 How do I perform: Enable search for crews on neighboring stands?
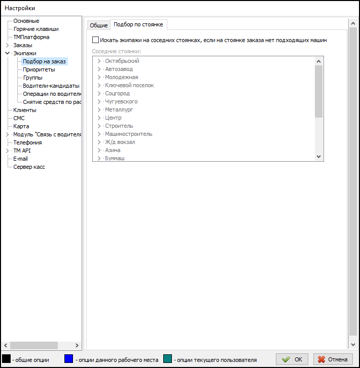96,40
